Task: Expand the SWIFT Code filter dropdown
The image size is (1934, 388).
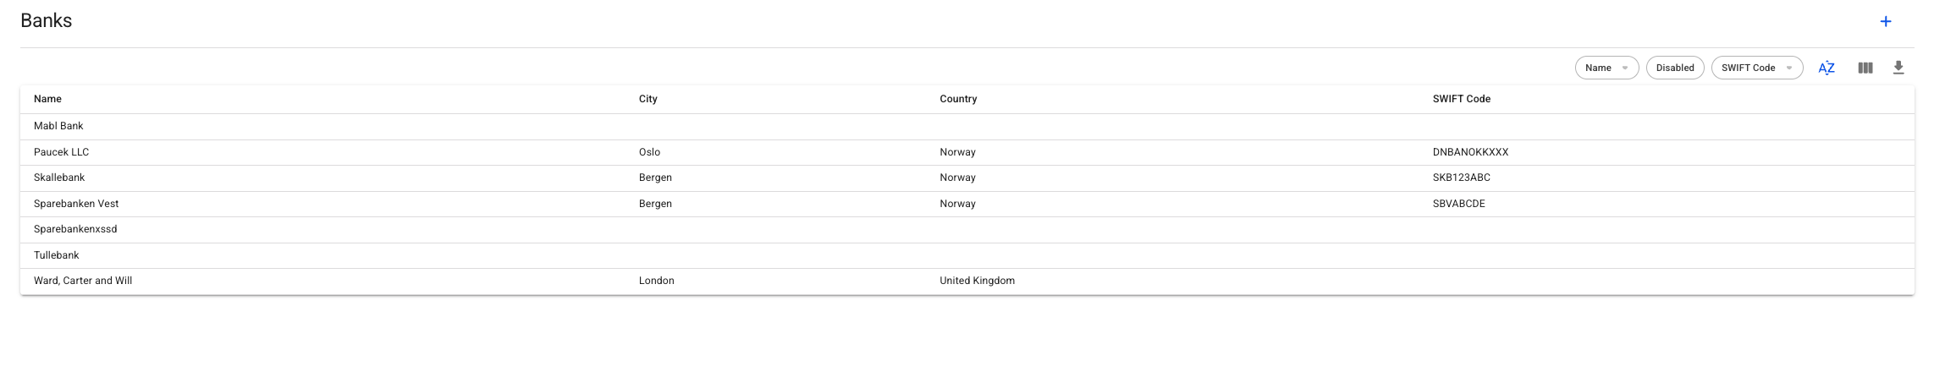Action: click(x=1756, y=68)
